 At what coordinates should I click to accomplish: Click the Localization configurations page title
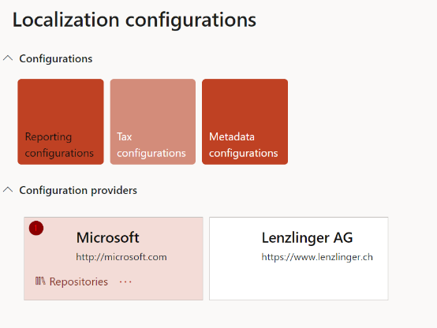(x=134, y=20)
